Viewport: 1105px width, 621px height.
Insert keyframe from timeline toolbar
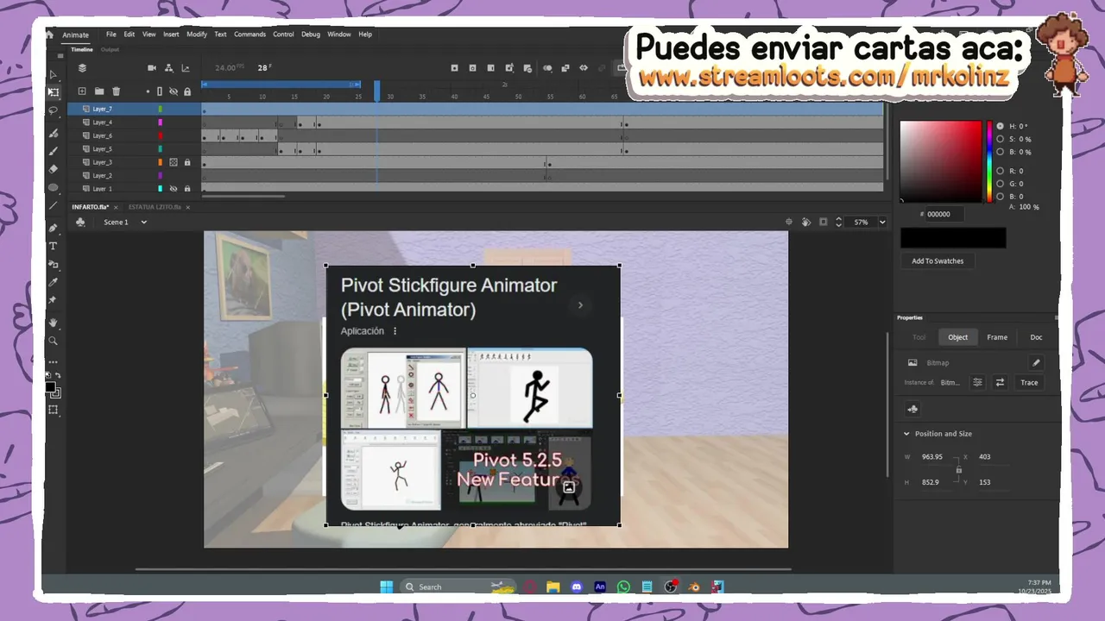click(455, 68)
